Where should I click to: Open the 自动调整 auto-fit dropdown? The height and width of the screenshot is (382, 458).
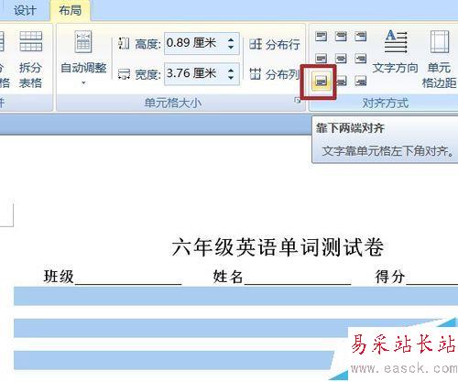[83, 59]
